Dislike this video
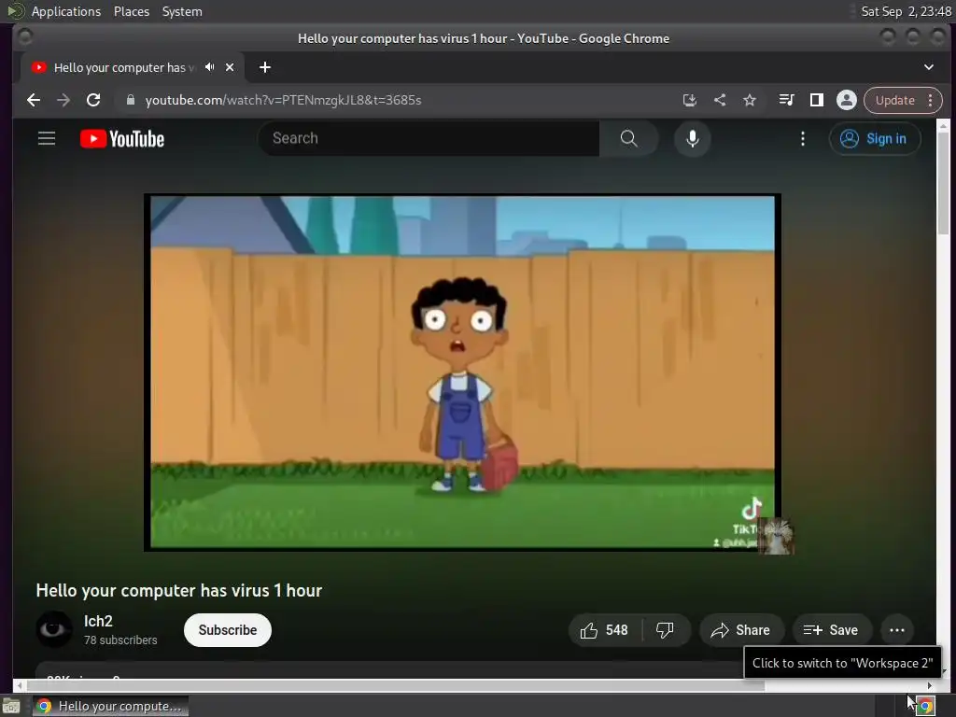 click(x=665, y=630)
